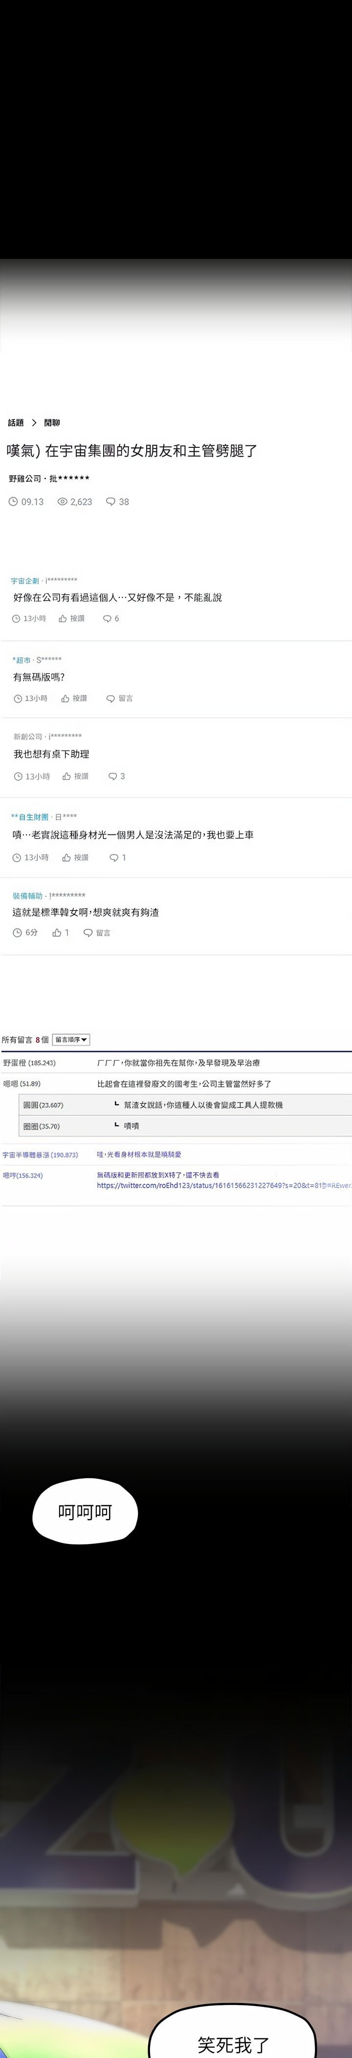The width and height of the screenshot is (352, 2058).
Task: Click the post title about 宇宙集團
Action: 132,451
